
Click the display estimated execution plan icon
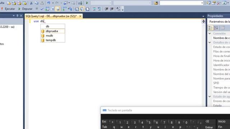(47, 9)
